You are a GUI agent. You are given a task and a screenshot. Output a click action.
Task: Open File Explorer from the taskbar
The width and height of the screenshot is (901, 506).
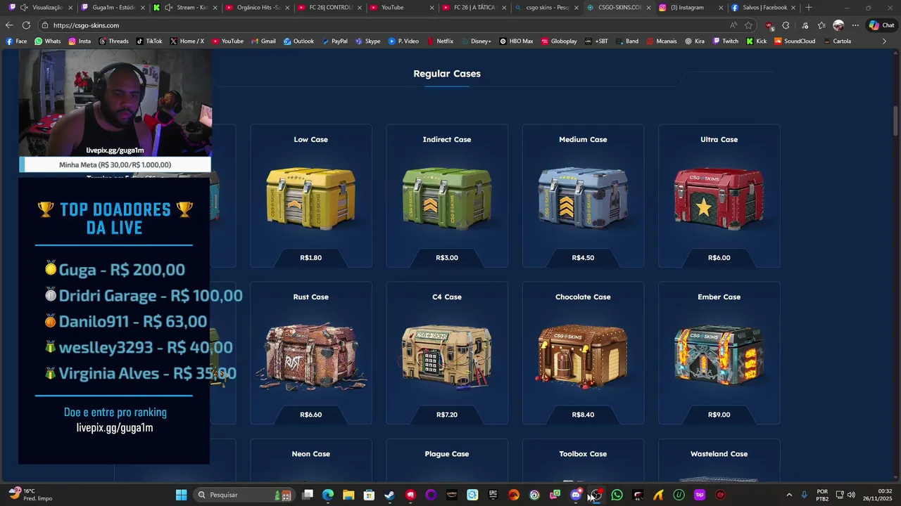(348, 495)
